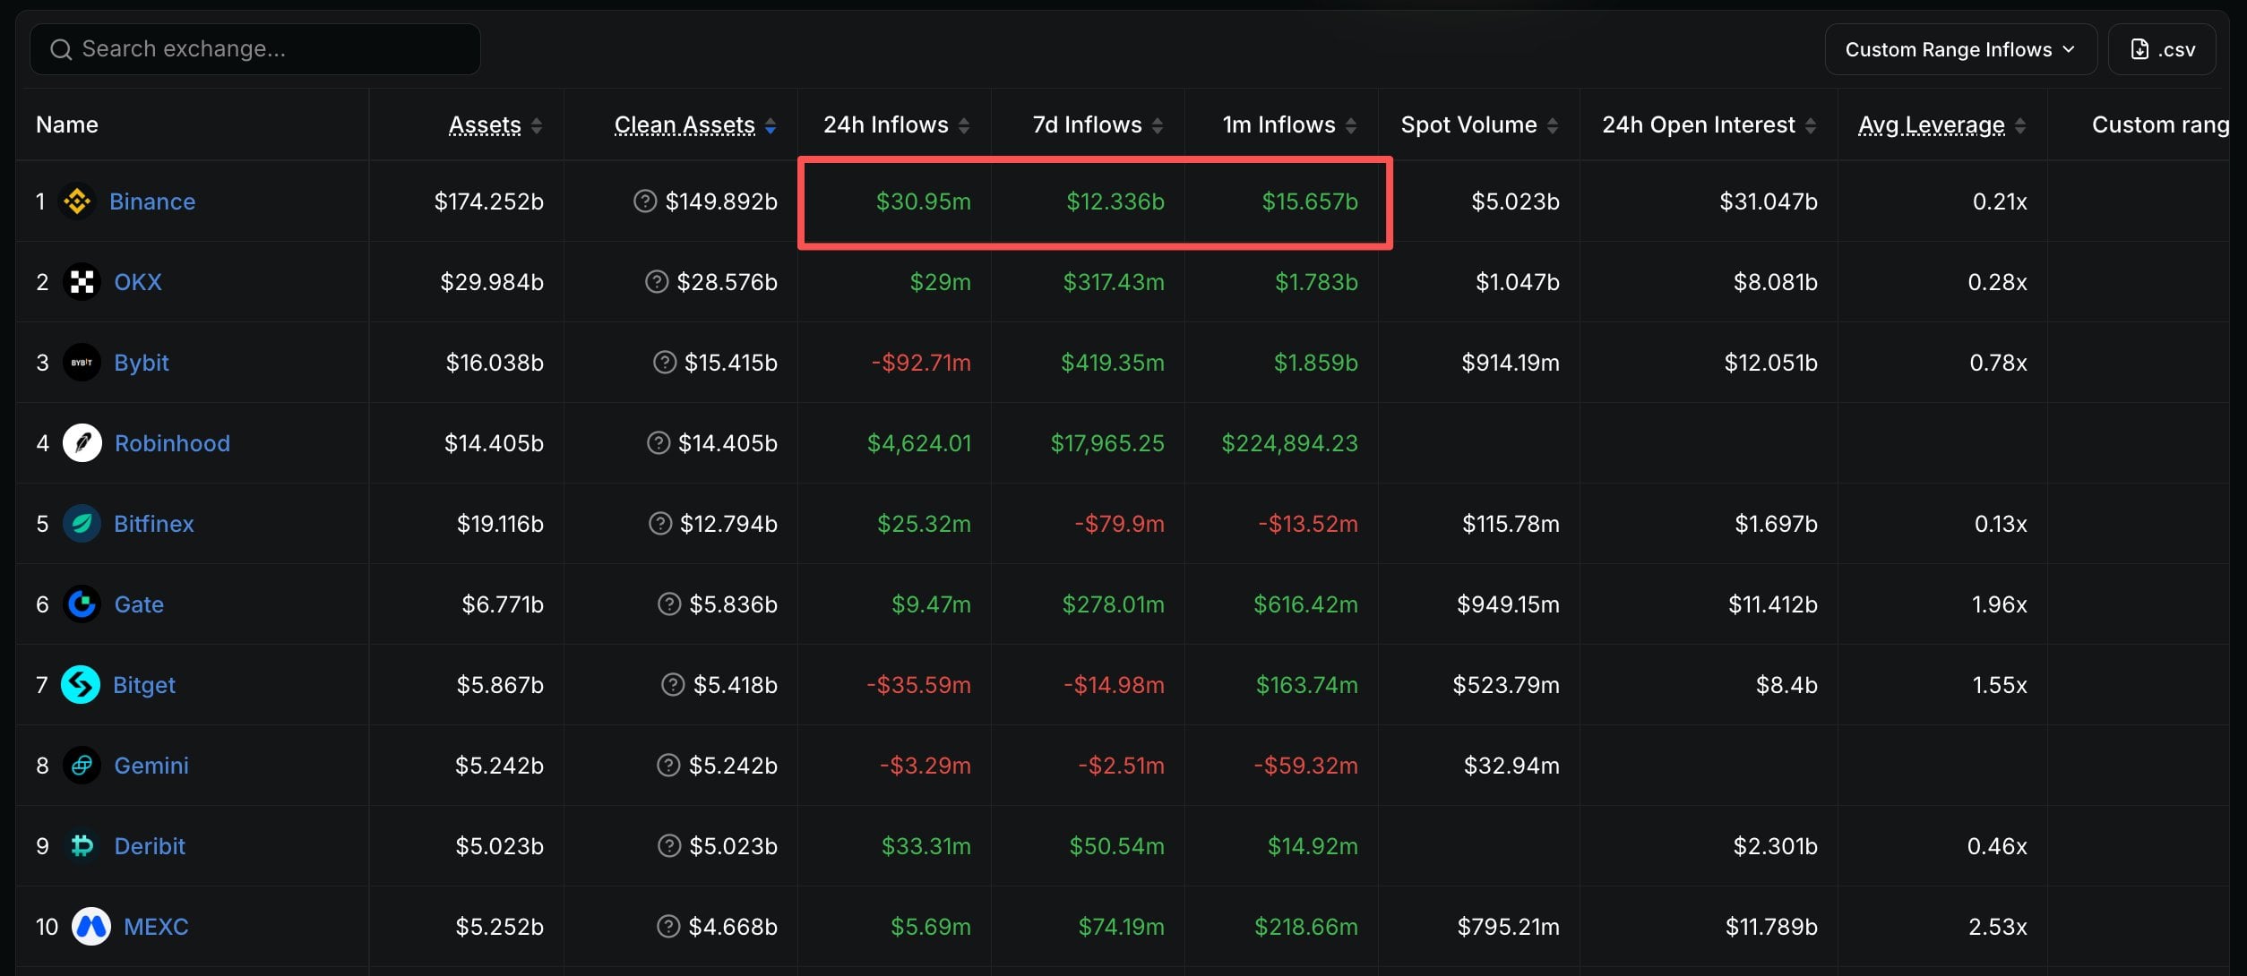Select Robinhood 1m inflows value $224,894.23
The width and height of the screenshot is (2247, 976).
click(1290, 443)
